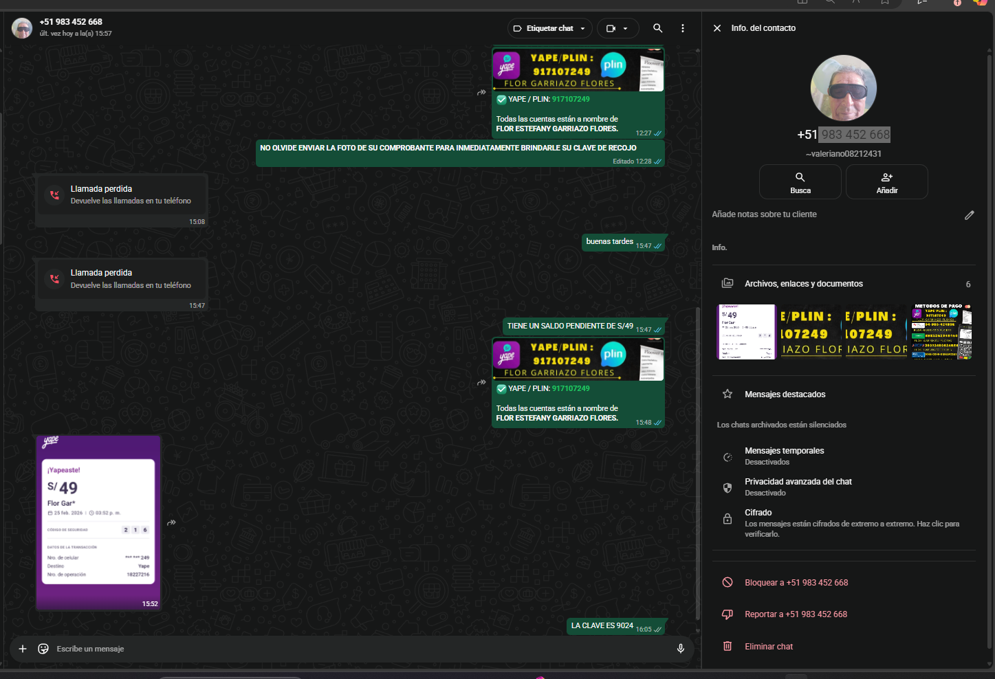995x679 pixels.
Task: Open the three-dot chat options menu
Action: point(682,28)
